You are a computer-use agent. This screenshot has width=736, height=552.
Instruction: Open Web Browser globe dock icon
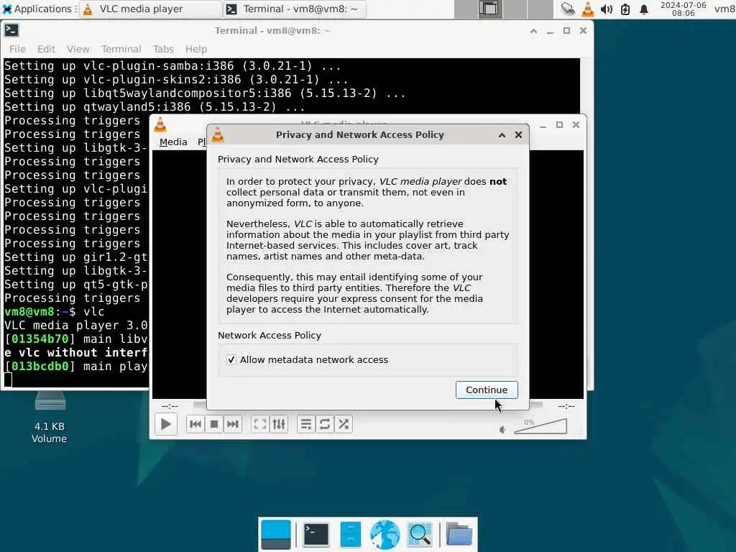(385, 534)
